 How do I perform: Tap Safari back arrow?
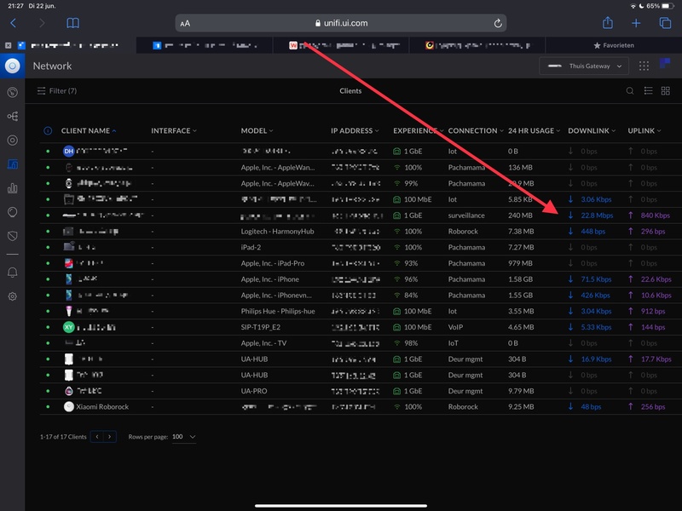[x=14, y=23]
